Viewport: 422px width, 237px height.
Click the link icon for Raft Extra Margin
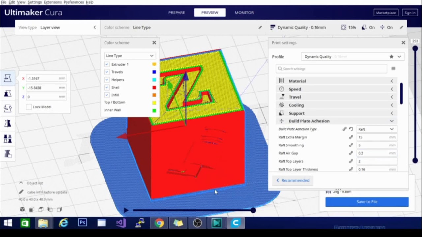click(351, 137)
